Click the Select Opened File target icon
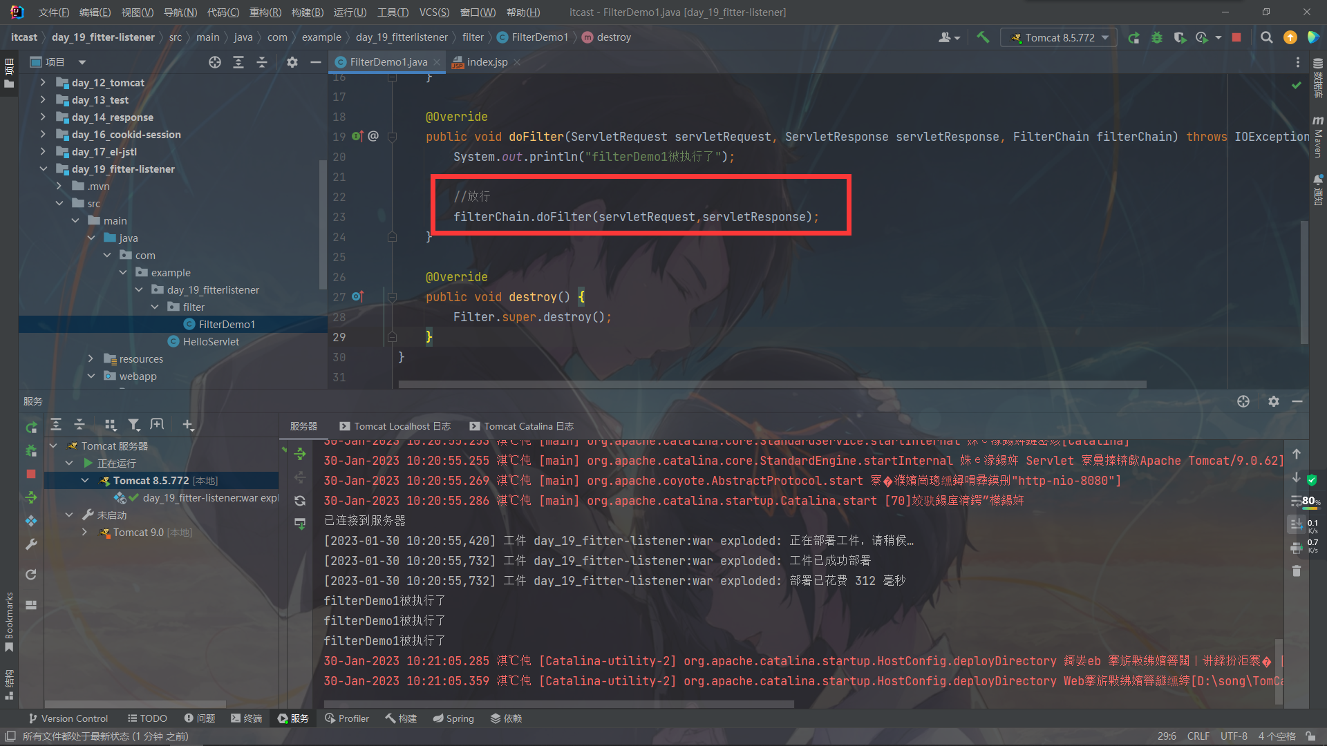Viewport: 1327px width, 746px height. click(x=215, y=62)
